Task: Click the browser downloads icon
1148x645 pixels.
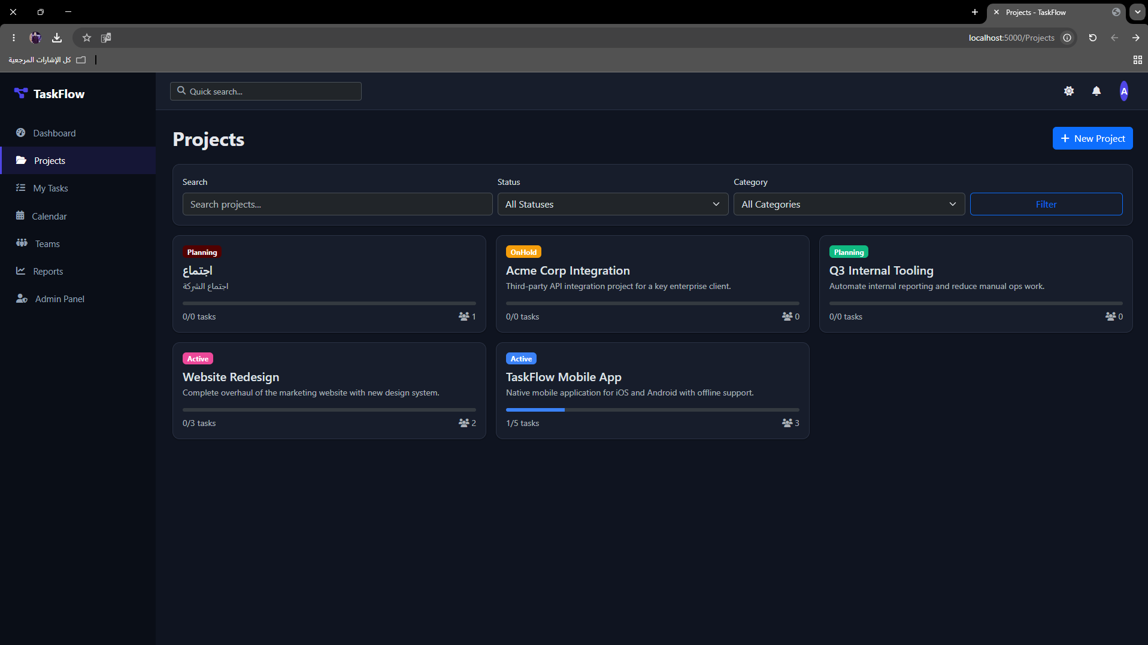Action: (57, 38)
